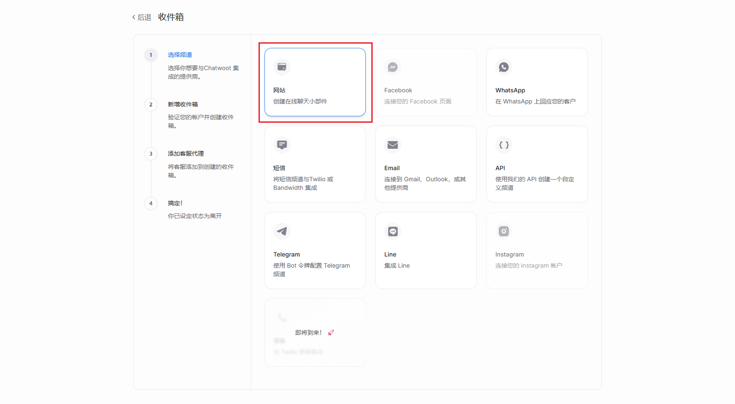The image size is (735, 404).
Task: Click the blurred 即将到来! coming soon card
Action: (315, 333)
